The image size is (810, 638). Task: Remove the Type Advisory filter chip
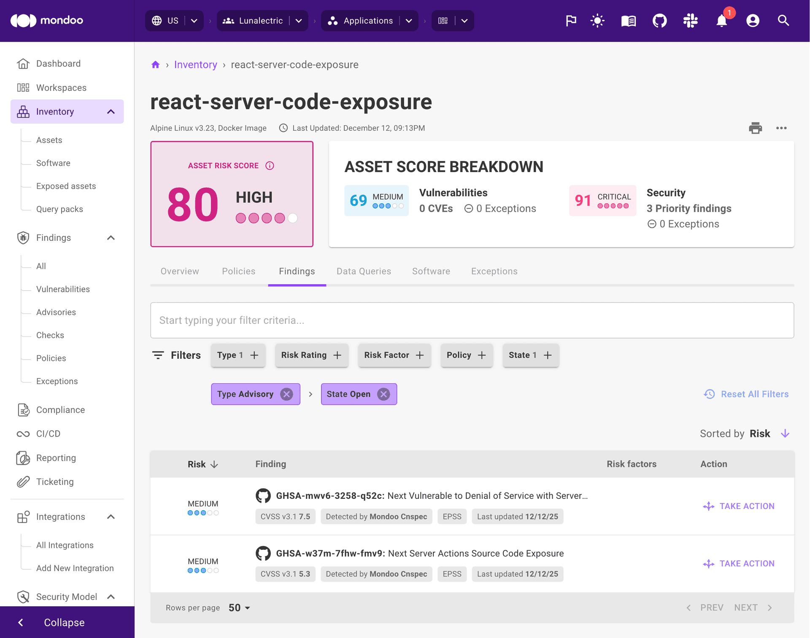[x=286, y=394]
